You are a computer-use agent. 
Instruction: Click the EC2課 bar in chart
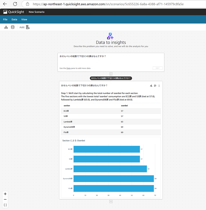pos(107,149)
